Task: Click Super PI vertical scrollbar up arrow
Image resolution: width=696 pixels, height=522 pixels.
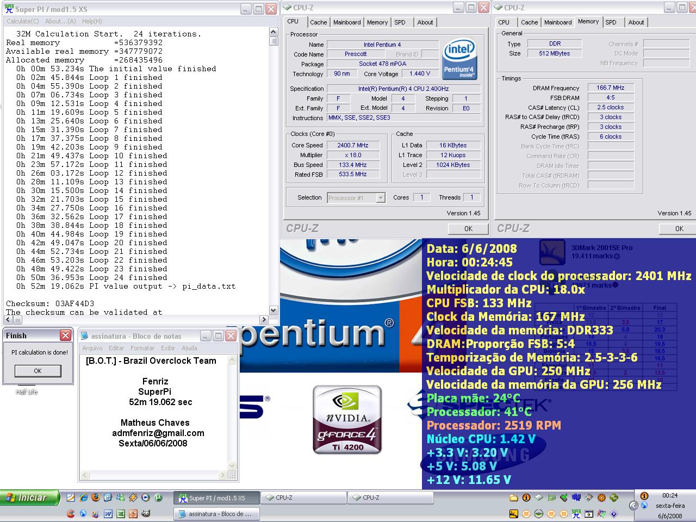Action: click(x=274, y=33)
